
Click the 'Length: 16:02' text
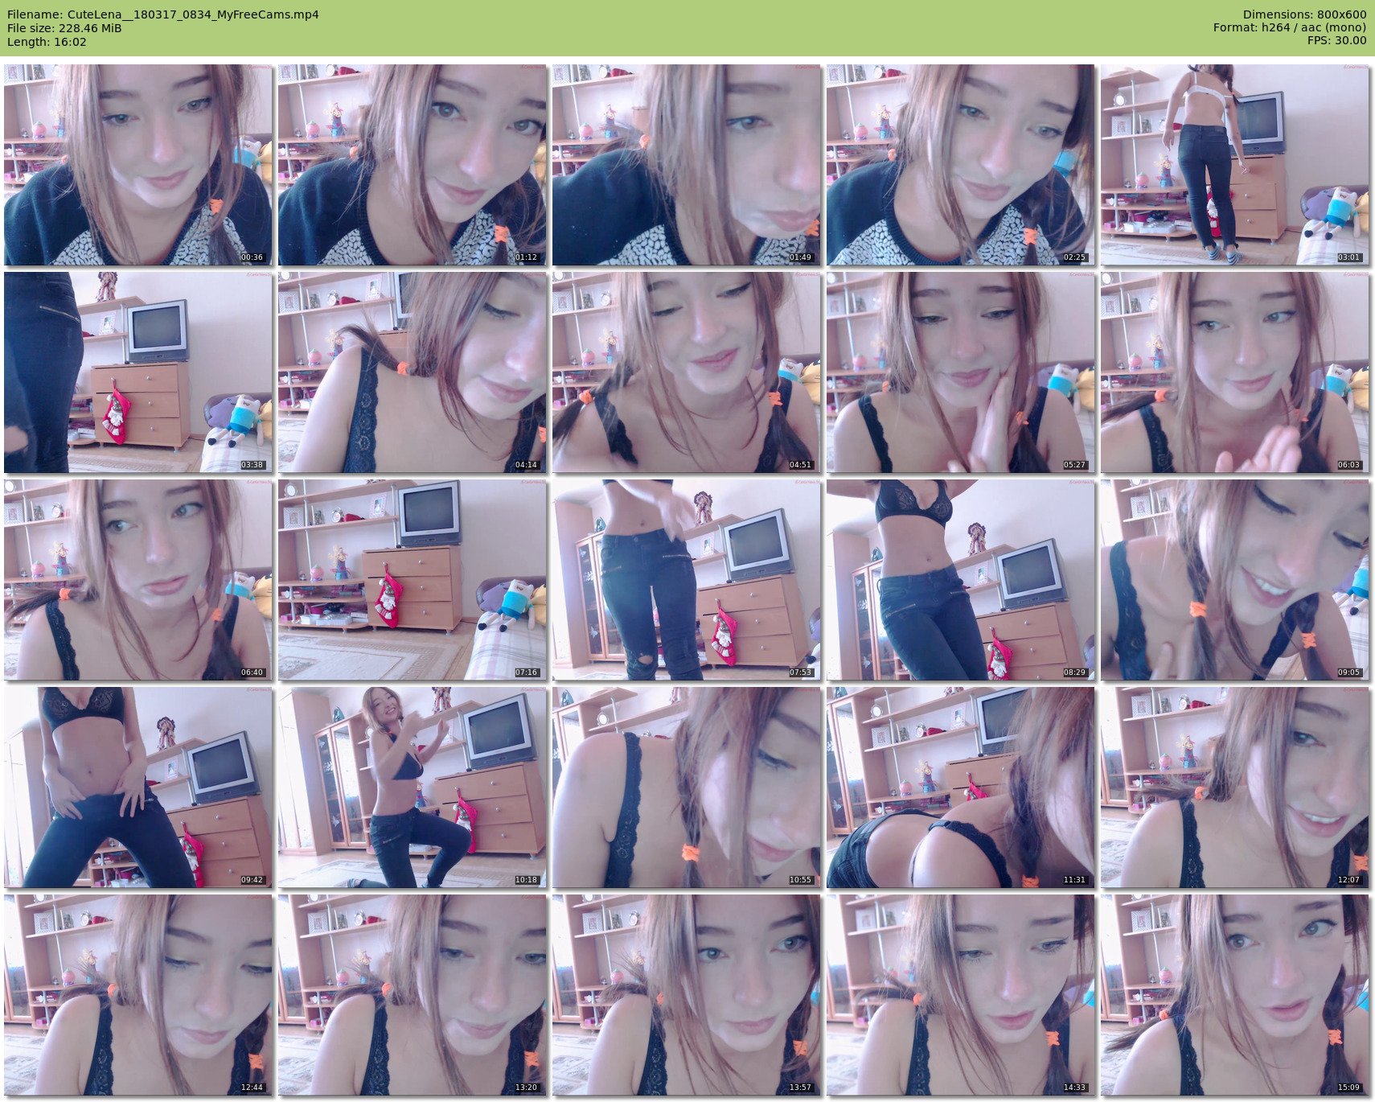tap(47, 42)
